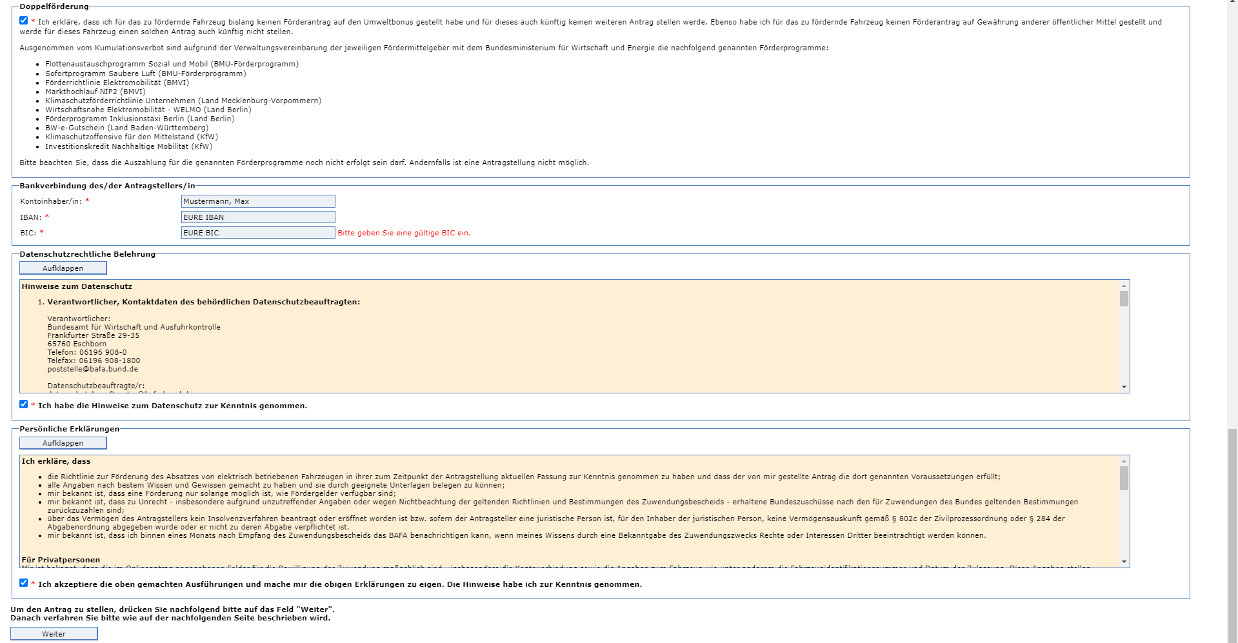Viewport: 1238px width, 643px height.
Task: Click 'Flottenaustauschprogramm Sozial und Mobil' list item
Action: 172,64
